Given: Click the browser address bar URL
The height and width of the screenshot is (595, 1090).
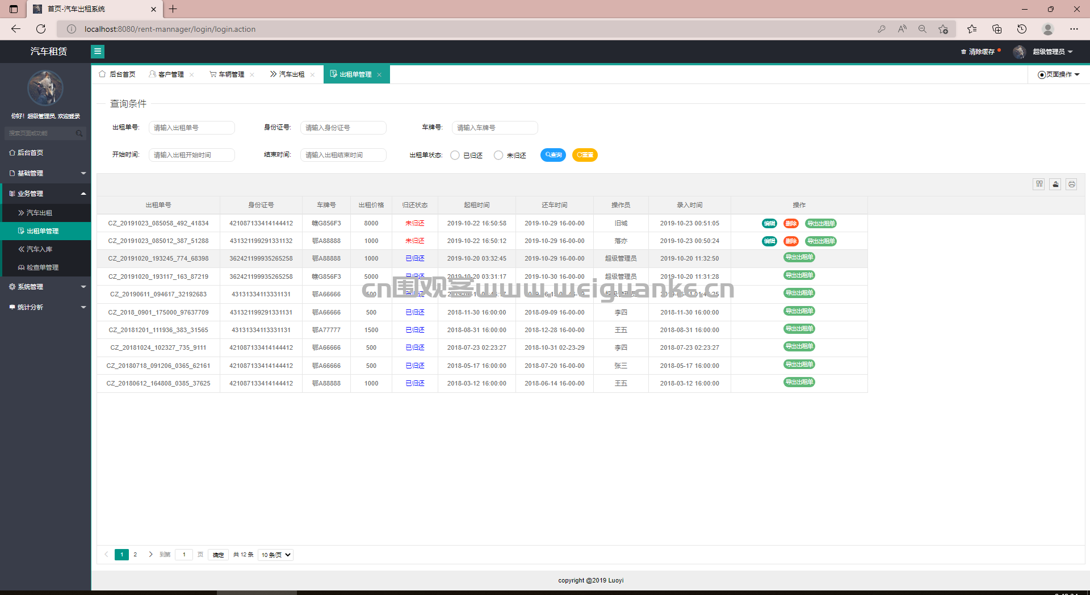Looking at the screenshot, I should (170, 29).
